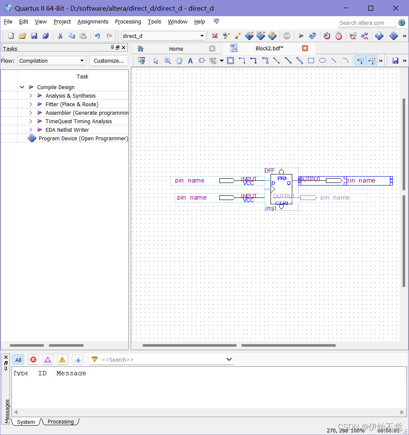Pick the Orthogonal Bus tool
The width and height of the screenshot is (409, 435).
pos(253,61)
